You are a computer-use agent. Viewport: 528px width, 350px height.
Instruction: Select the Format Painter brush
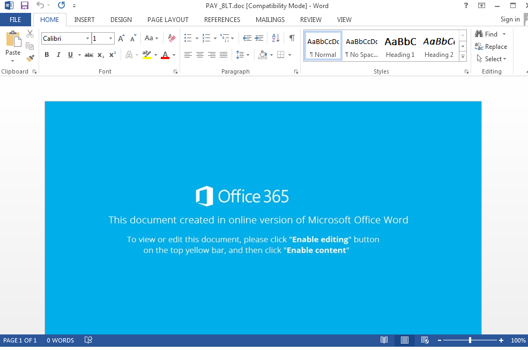coord(30,59)
